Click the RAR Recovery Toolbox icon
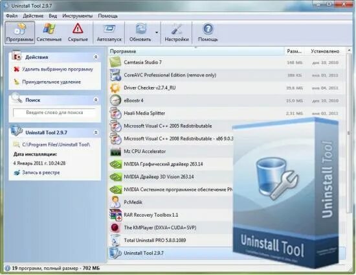Image resolution: width=356 pixels, height=275 pixels. pyautogui.click(x=116, y=215)
